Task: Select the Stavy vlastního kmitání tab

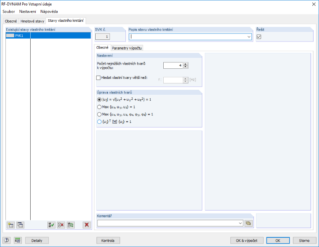Action: click(x=66, y=21)
